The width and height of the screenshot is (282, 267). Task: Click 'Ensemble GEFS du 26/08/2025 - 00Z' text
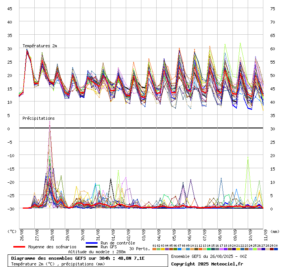coord(209,256)
